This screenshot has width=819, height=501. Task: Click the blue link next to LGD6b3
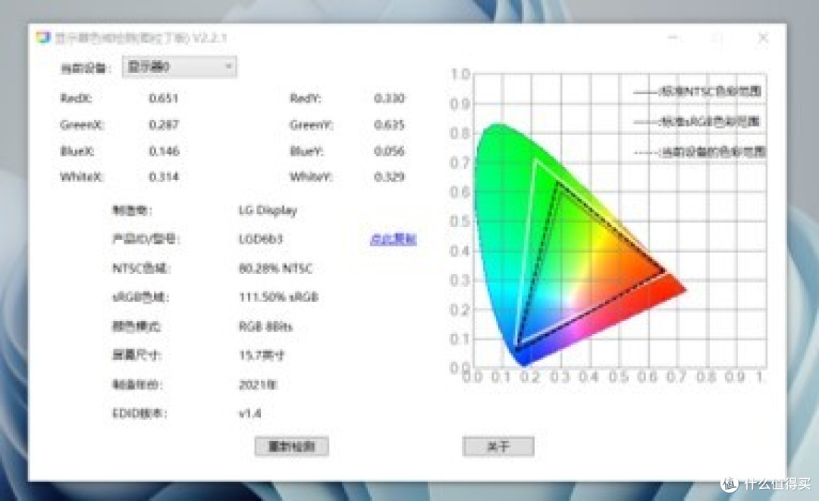pos(393,239)
